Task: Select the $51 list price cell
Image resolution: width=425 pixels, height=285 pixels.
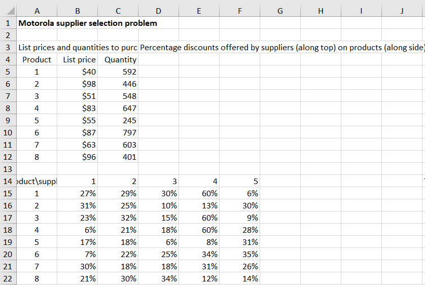Action: pyautogui.click(x=78, y=96)
